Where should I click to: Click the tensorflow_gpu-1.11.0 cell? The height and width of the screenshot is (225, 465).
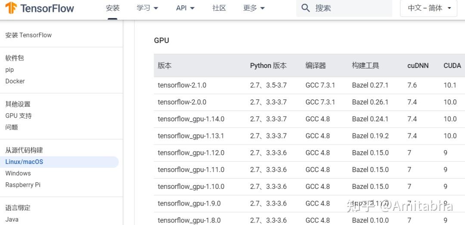[x=191, y=170]
